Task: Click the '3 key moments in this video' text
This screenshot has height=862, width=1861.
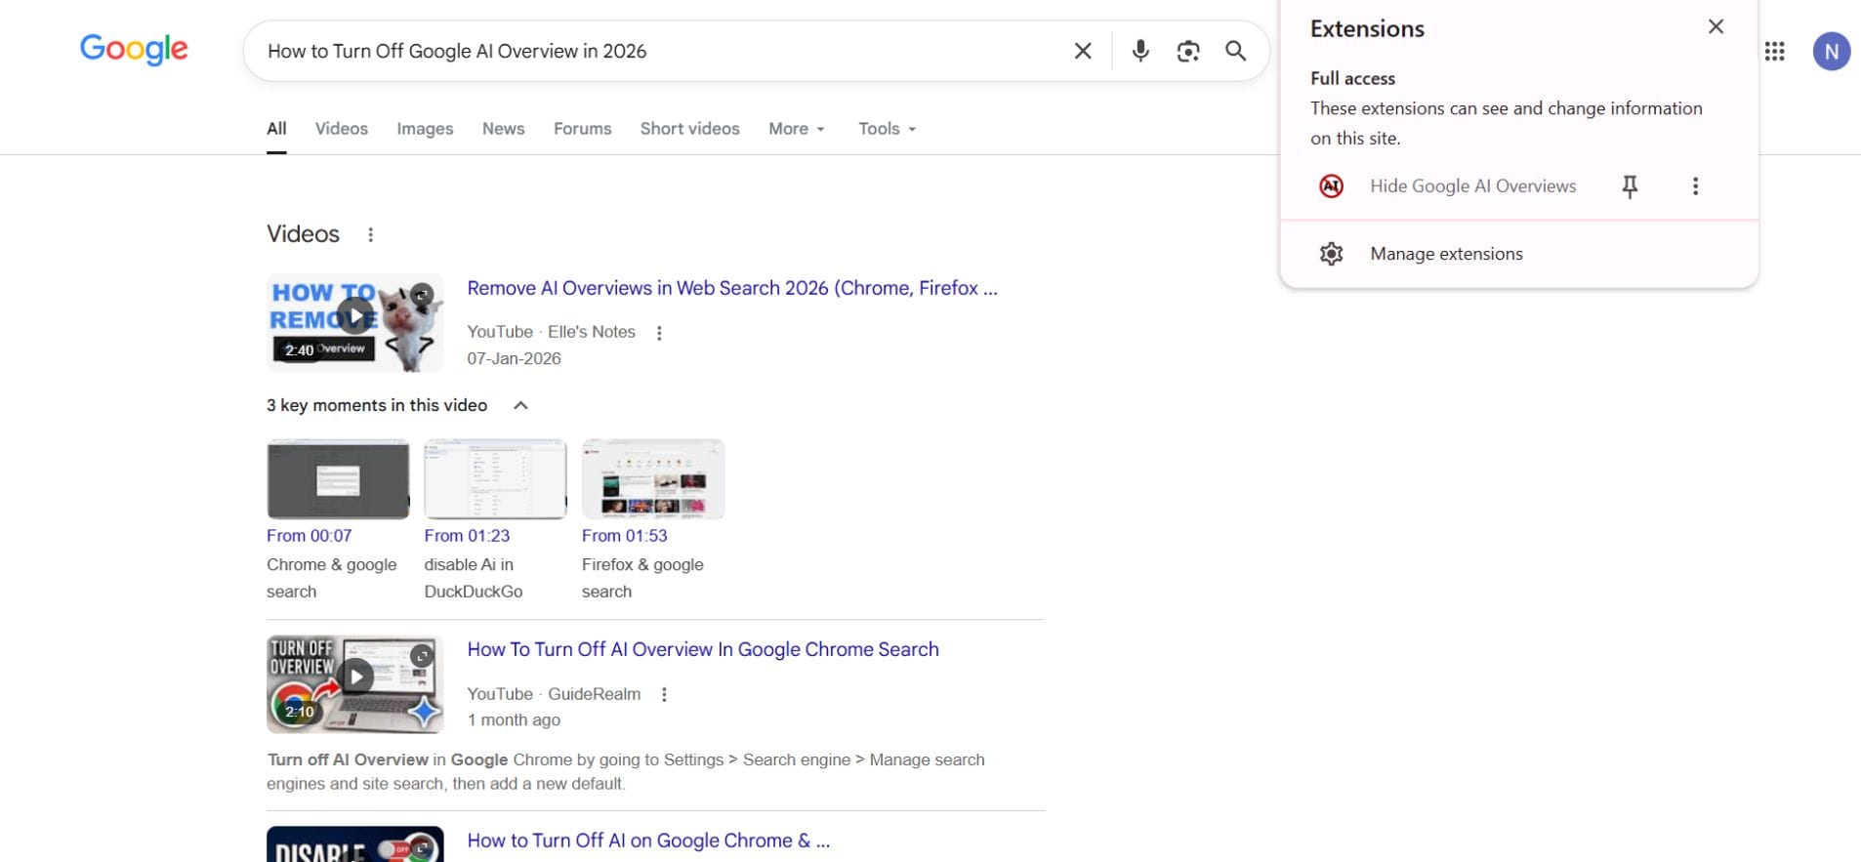Action: coord(377,405)
